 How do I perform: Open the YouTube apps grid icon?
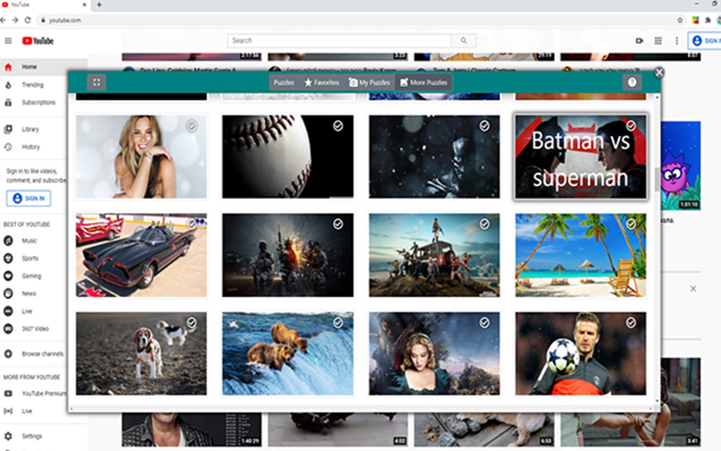658,41
